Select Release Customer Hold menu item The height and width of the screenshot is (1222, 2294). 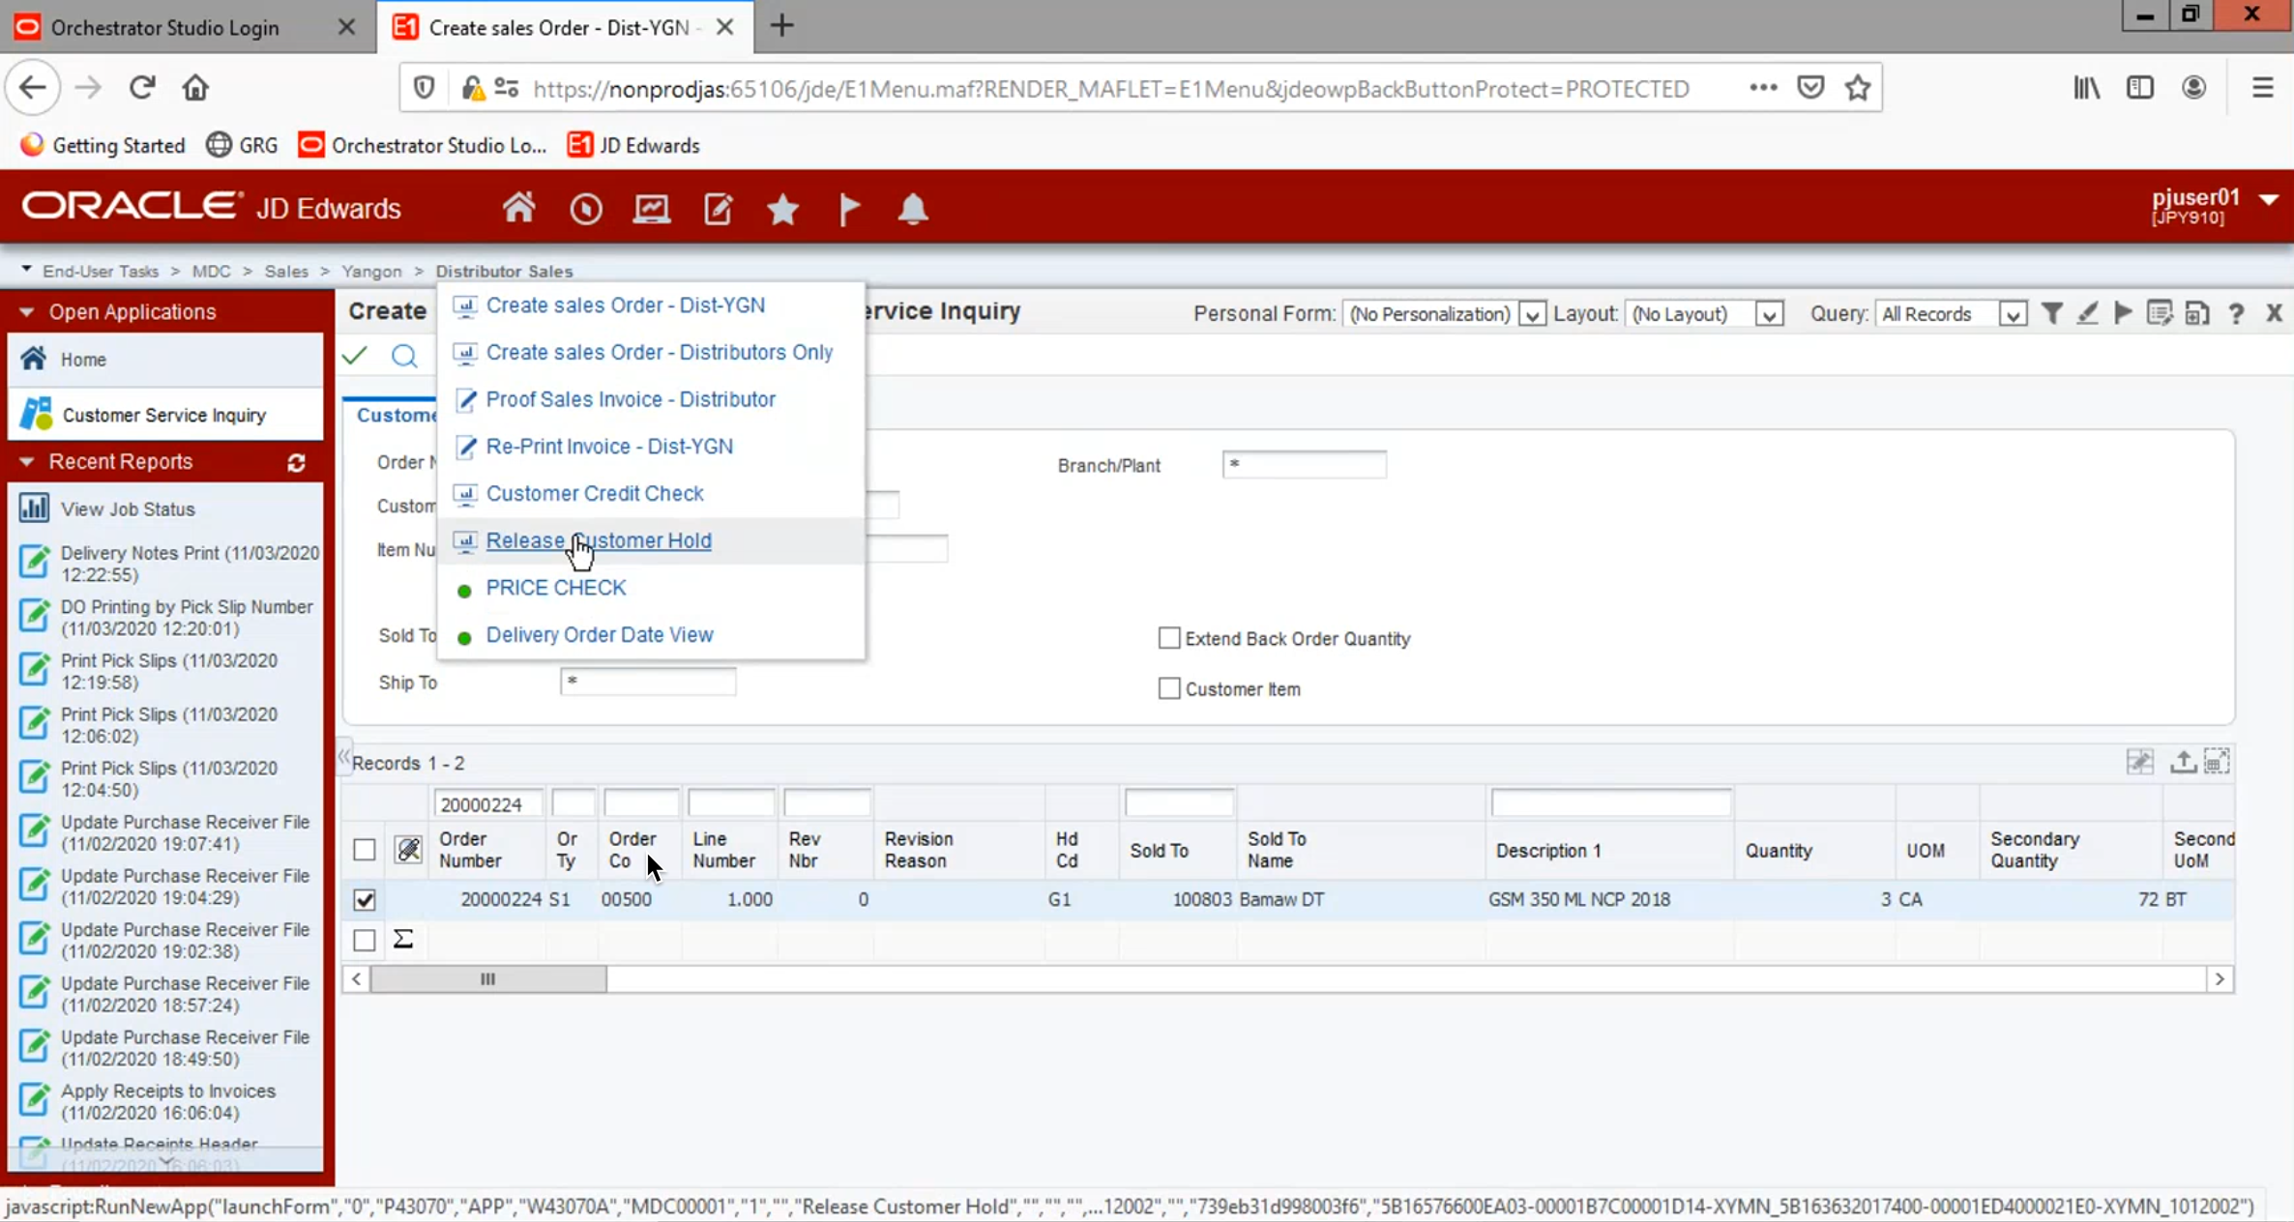click(598, 540)
